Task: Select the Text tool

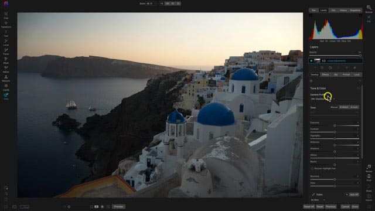Action: tap(6, 33)
